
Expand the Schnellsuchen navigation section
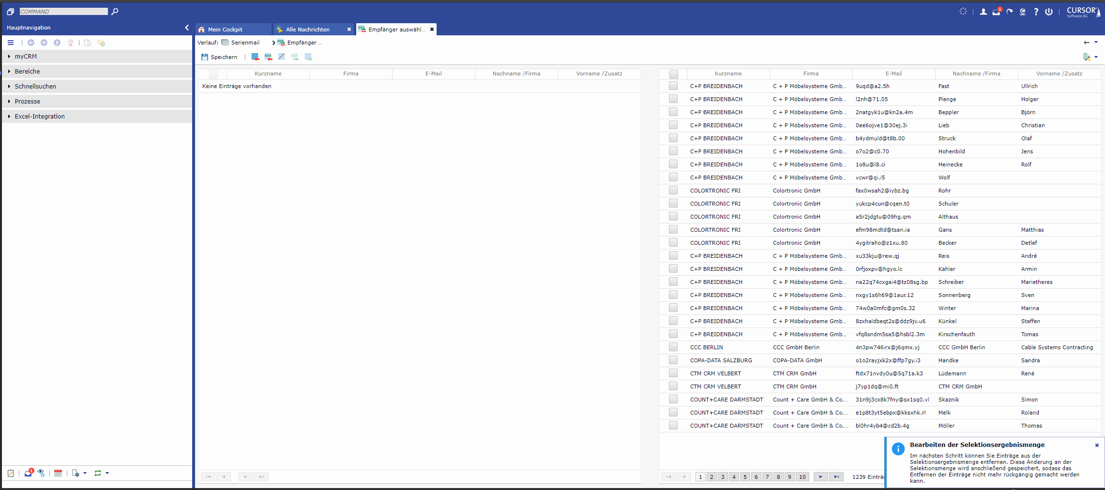point(35,87)
